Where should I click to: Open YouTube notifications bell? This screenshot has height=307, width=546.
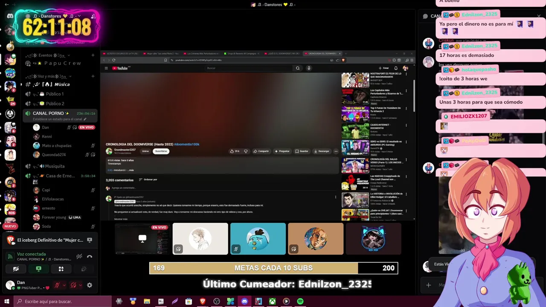[396, 68]
